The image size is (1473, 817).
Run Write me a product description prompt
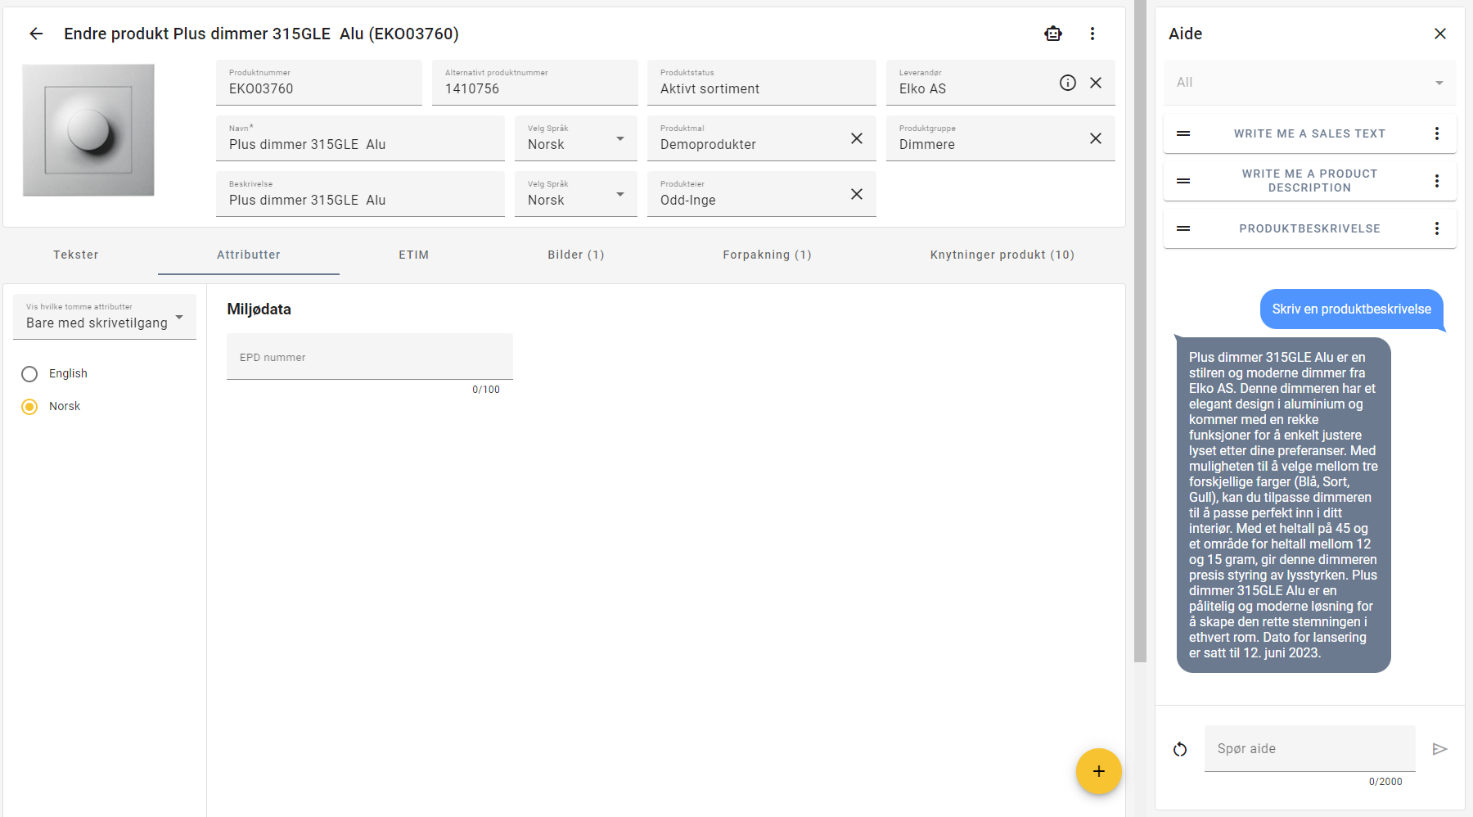coord(1309,181)
